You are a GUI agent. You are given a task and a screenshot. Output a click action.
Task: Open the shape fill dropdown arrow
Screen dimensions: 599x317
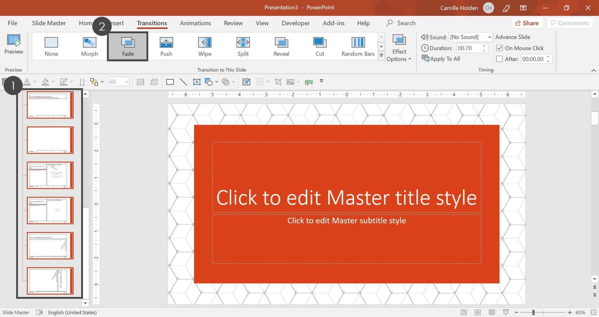[x=53, y=82]
